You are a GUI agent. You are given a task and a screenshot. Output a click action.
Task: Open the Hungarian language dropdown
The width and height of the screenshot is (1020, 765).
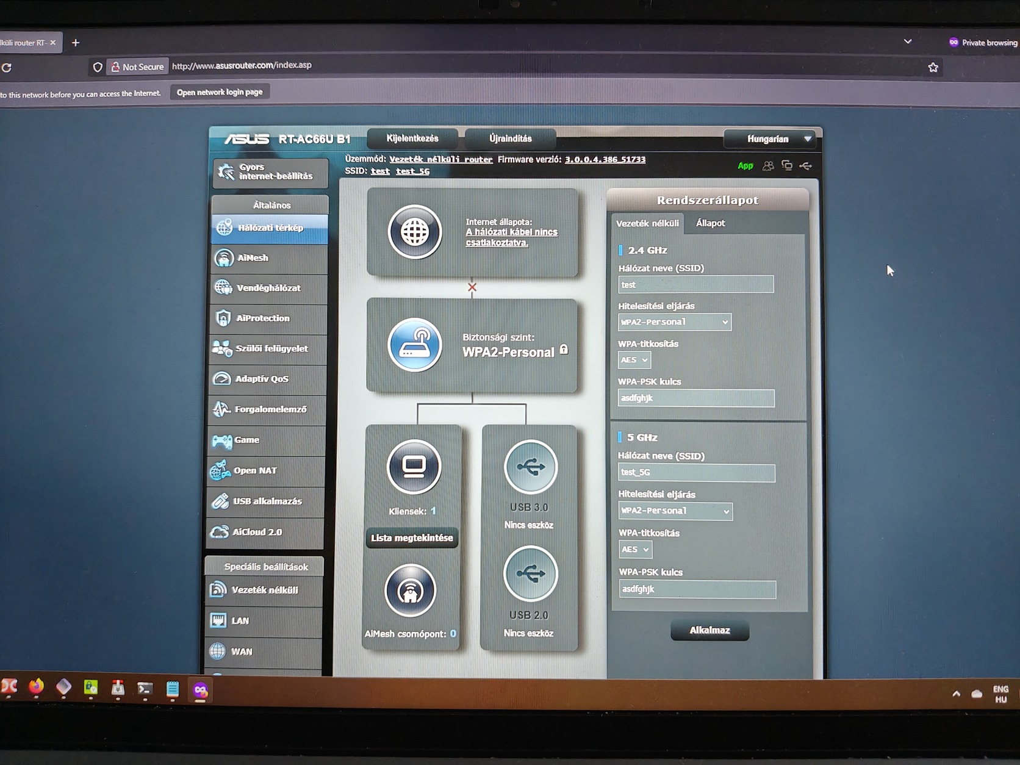tap(770, 139)
